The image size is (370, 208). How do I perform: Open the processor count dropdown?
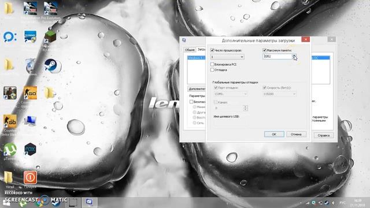227,57
